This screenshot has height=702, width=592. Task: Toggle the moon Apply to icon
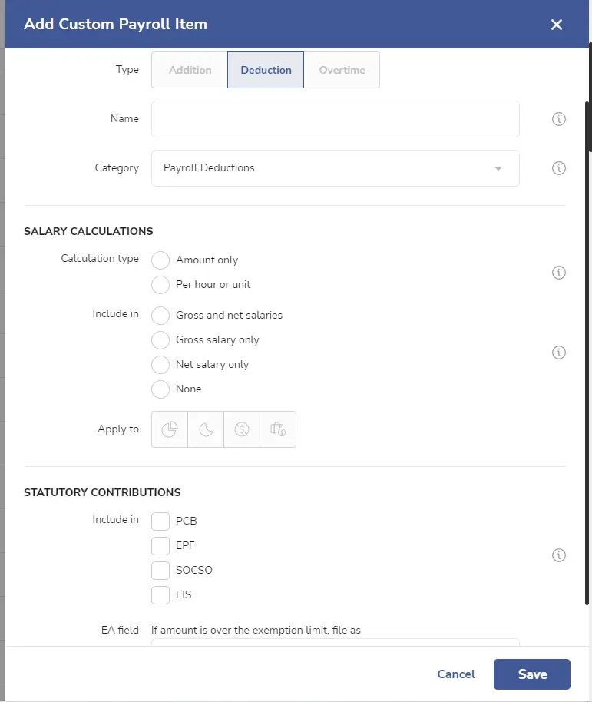pyautogui.click(x=206, y=429)
